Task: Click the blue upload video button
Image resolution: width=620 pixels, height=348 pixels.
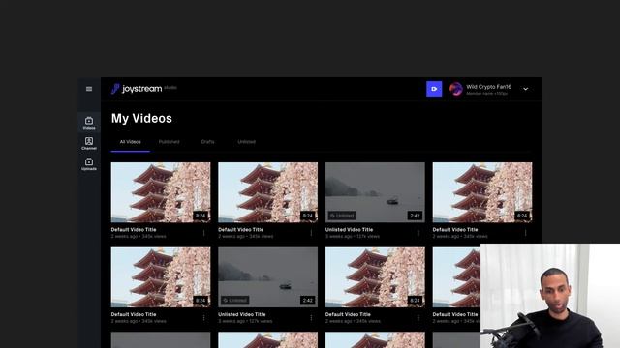Action: coord(434,89)
